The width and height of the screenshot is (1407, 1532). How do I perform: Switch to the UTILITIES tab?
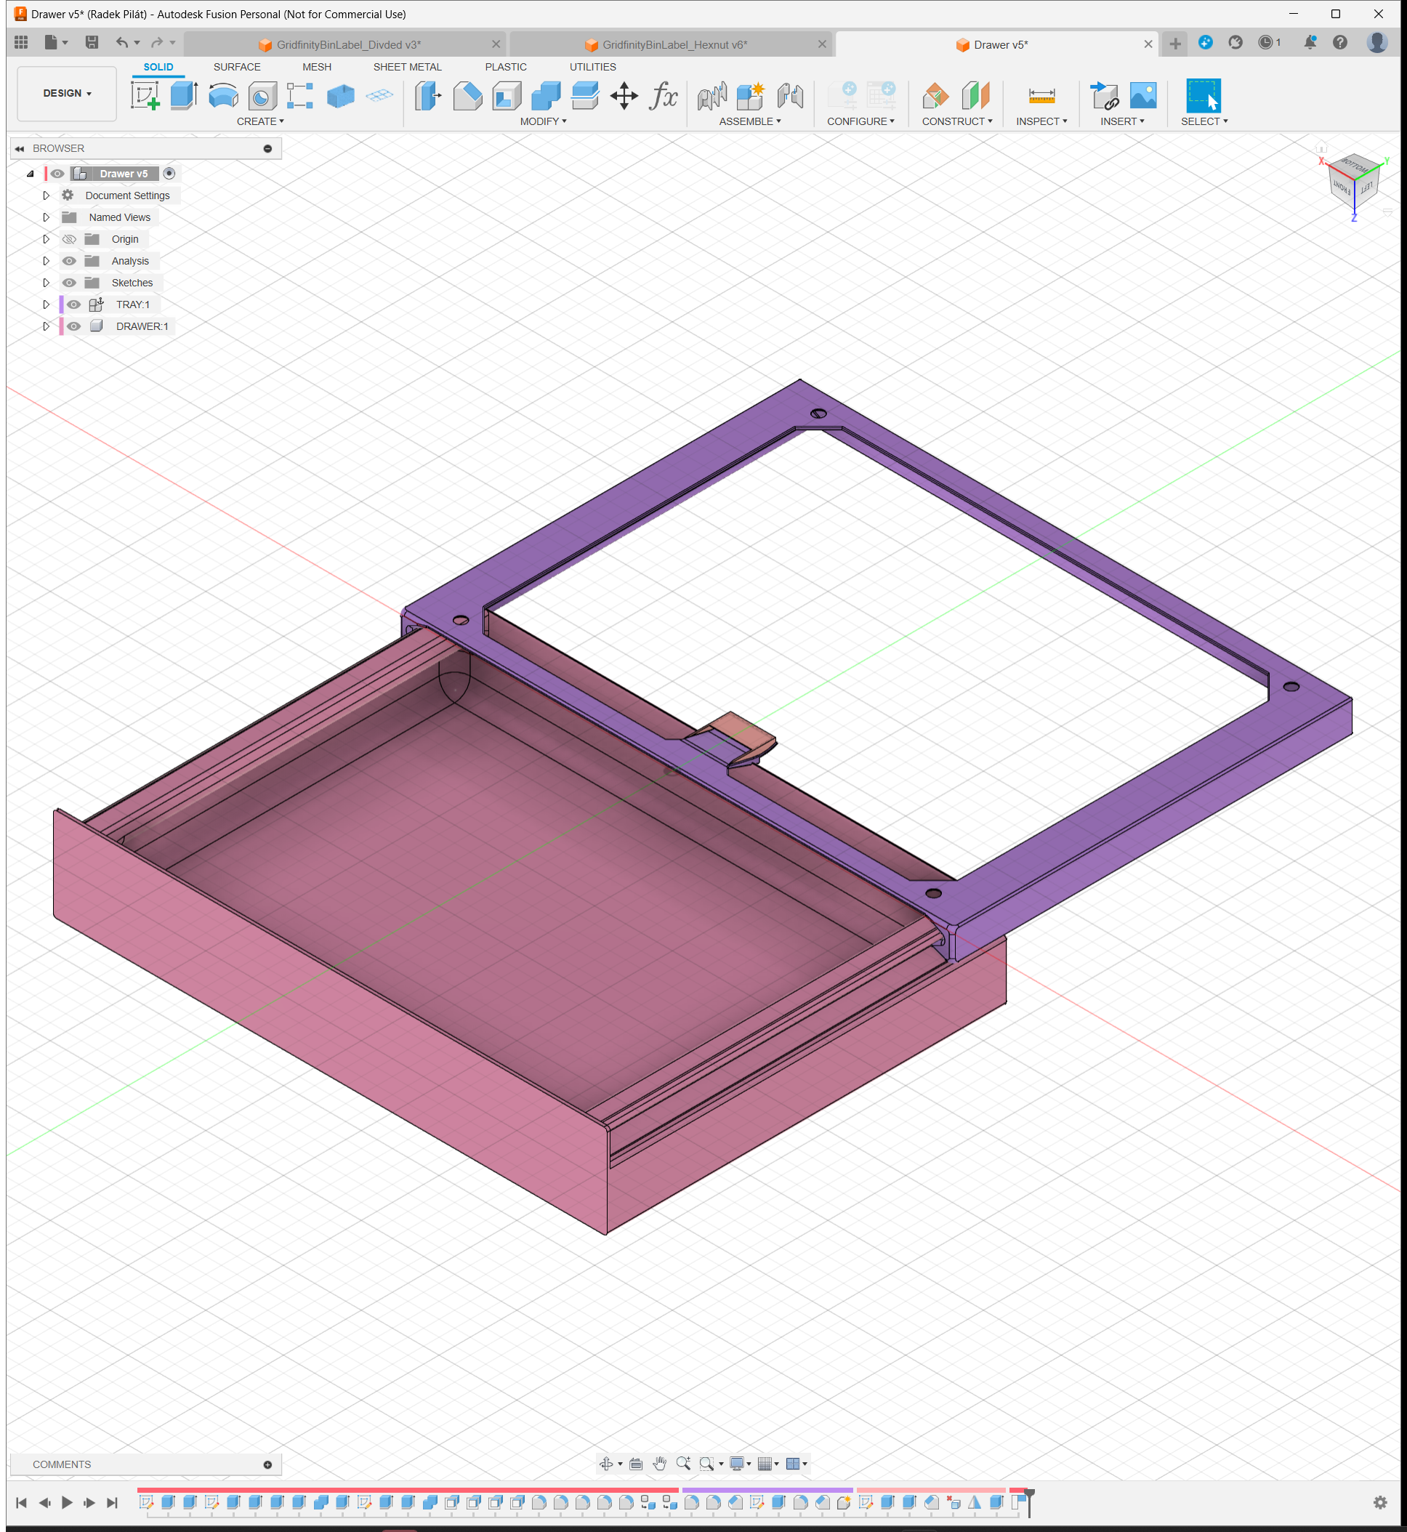593,67
